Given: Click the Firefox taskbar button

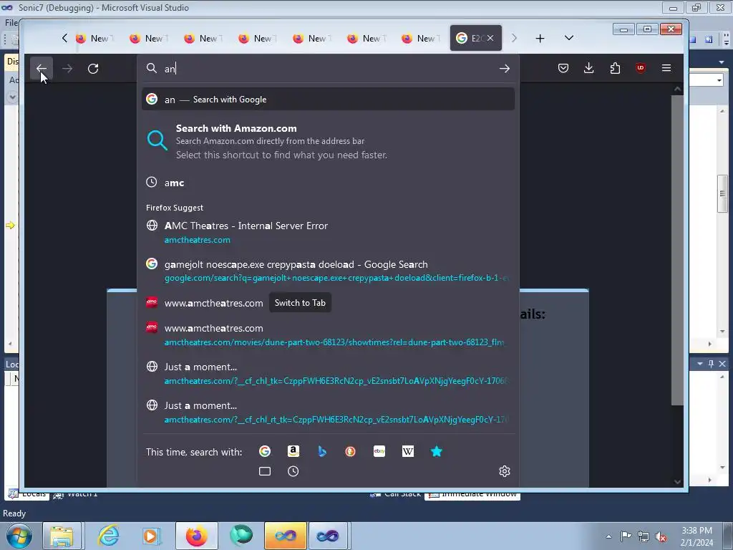Looking at the screenshot, I should (x=196, y=536).
